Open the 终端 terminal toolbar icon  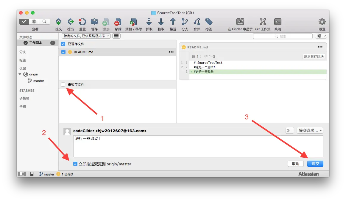(278, 22)
